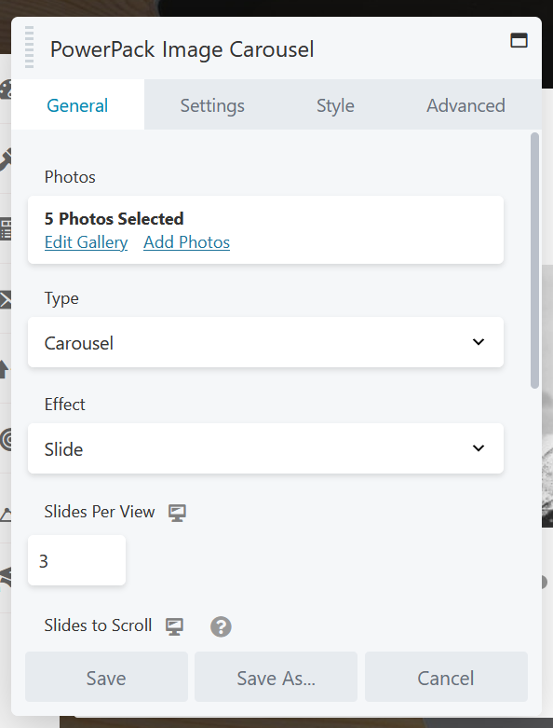Switch to the General tab
Viewport: 553px width, 728px height.
coord(77,105)
